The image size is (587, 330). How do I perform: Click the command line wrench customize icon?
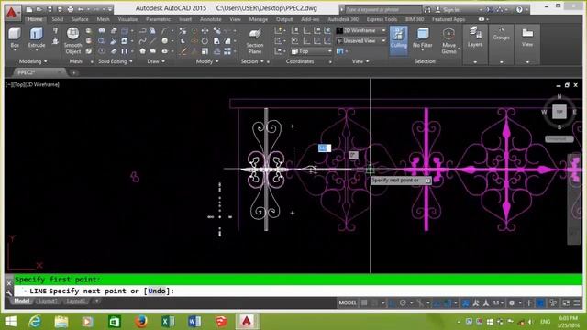click(9, 292)
